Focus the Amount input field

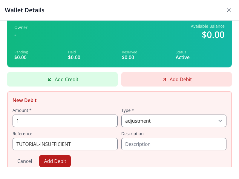tap(65, 121)
